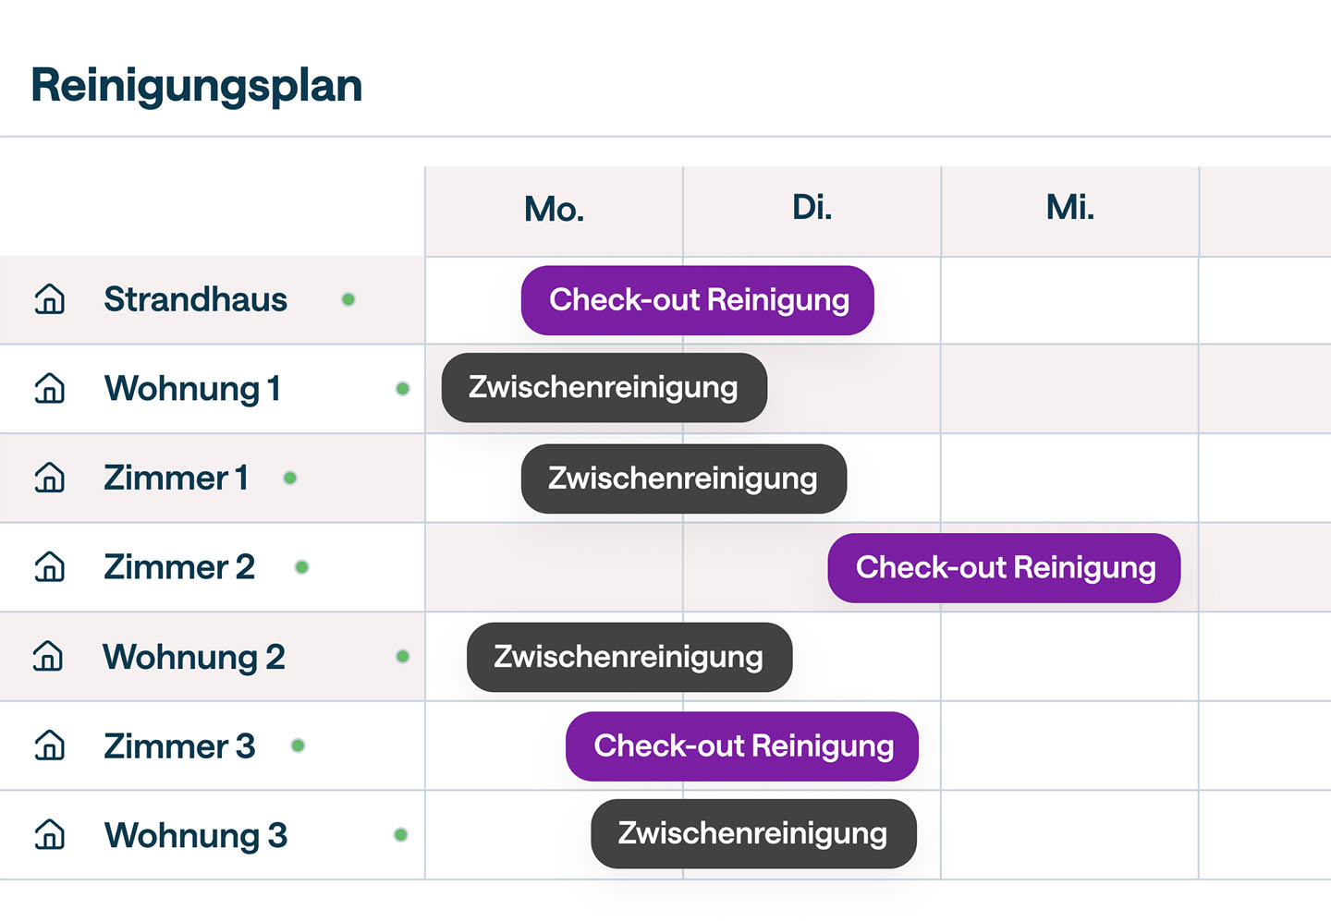Viewport: 1331px width, 921px height.
Task: Click the house icon beside Wohnung 1
Action: pos(50,388)
